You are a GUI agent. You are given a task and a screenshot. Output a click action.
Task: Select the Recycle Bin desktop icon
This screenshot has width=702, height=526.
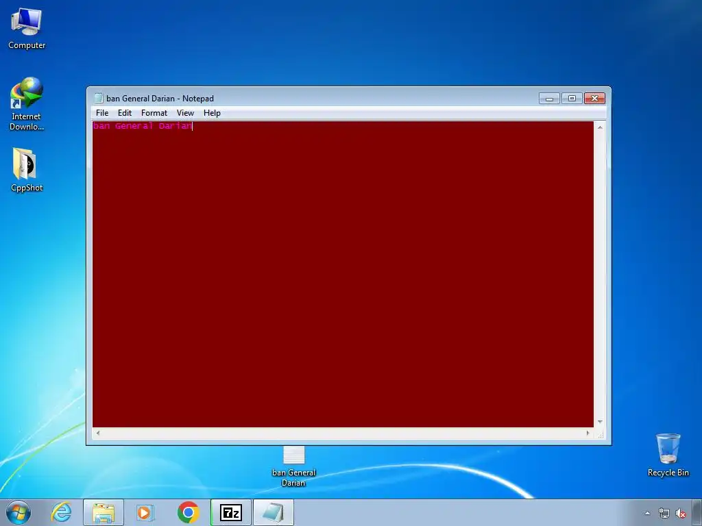[668, 455]
